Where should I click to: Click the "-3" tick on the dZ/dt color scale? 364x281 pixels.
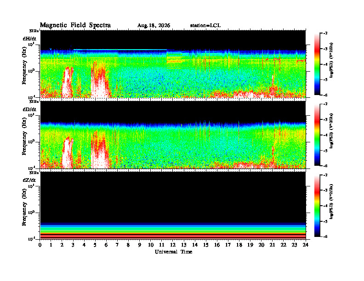(325, 191)
